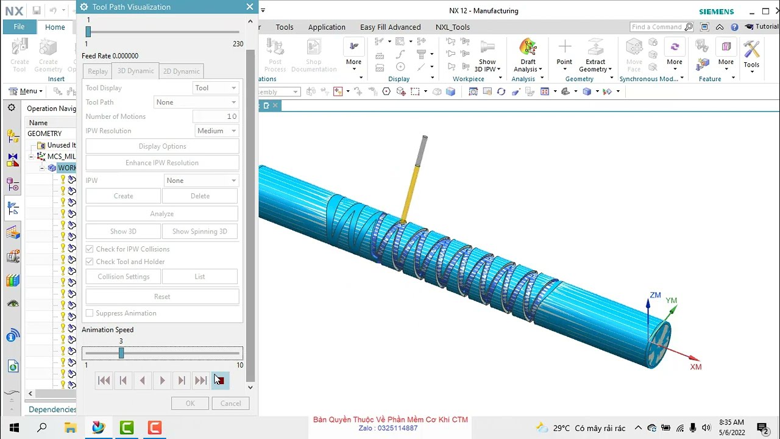Image resolution: width=780 pixels, height=439 pixels.
Task: Switch to the Part Navigator sidebar icon
Action: 13,184
